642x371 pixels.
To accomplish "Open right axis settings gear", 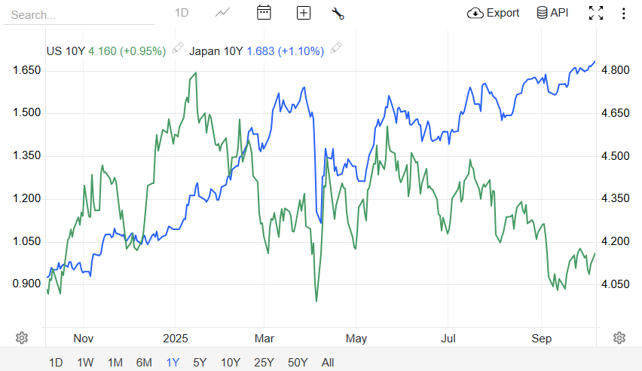I will tap(619, 337).
